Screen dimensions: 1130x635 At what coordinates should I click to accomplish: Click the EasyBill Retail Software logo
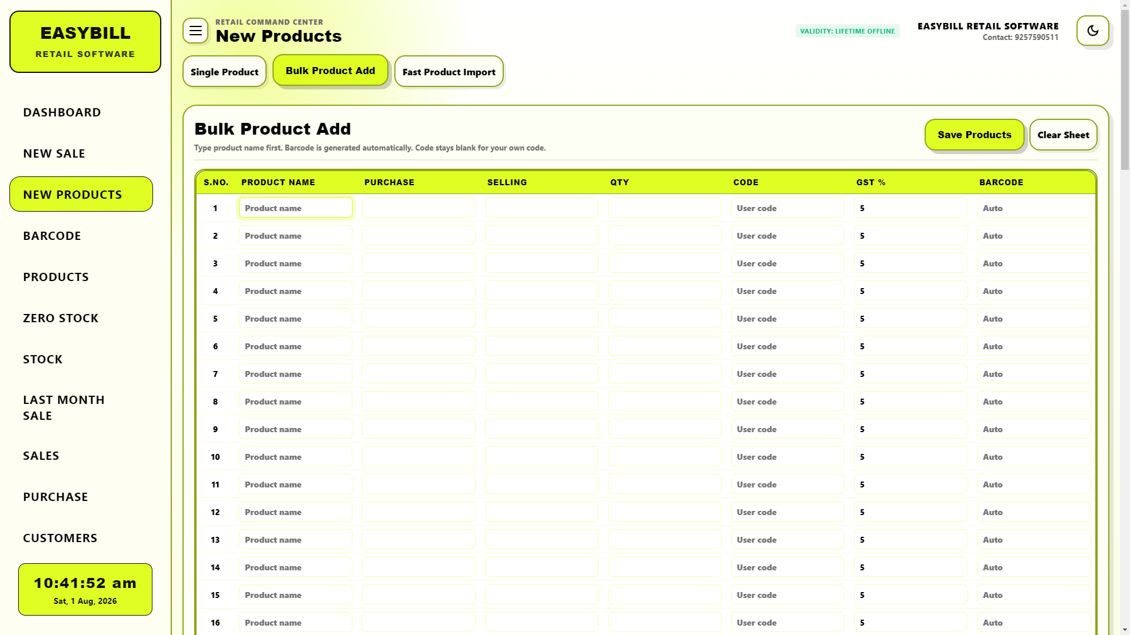click(x=85, y=42)
